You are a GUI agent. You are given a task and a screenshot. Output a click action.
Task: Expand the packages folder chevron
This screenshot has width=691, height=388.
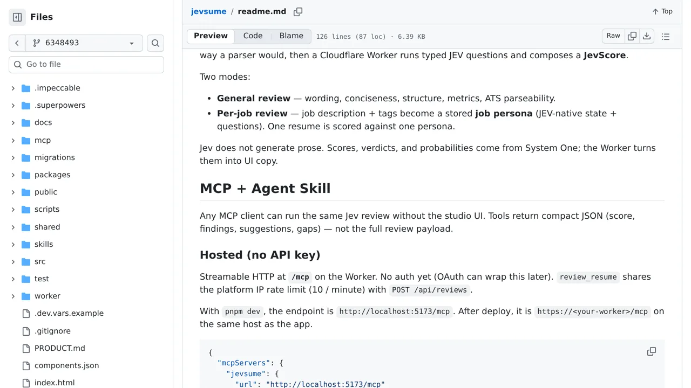click(13, 175)
